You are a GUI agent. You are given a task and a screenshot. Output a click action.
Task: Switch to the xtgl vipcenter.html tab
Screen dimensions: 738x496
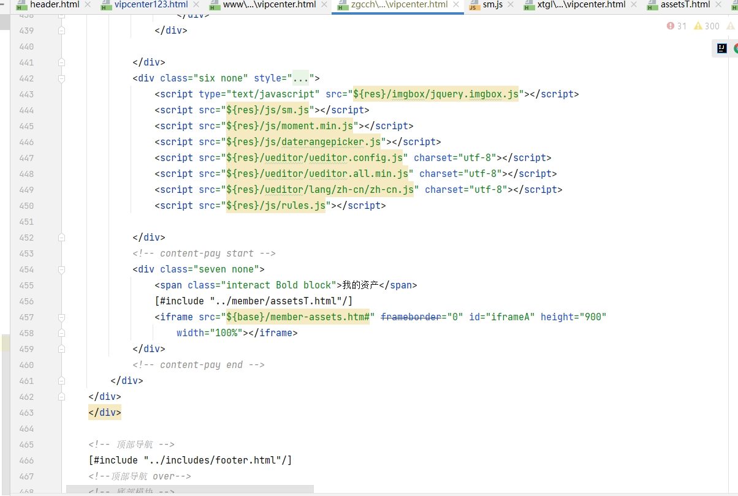point(580,5)
